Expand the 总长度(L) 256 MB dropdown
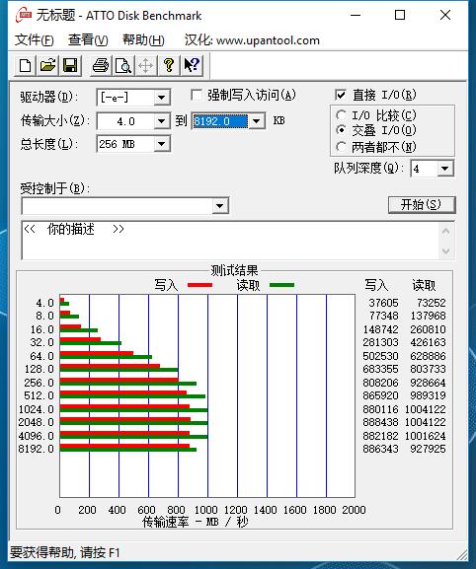The width and height of the screenshot is (476, 569). click(x=161, y=144)
